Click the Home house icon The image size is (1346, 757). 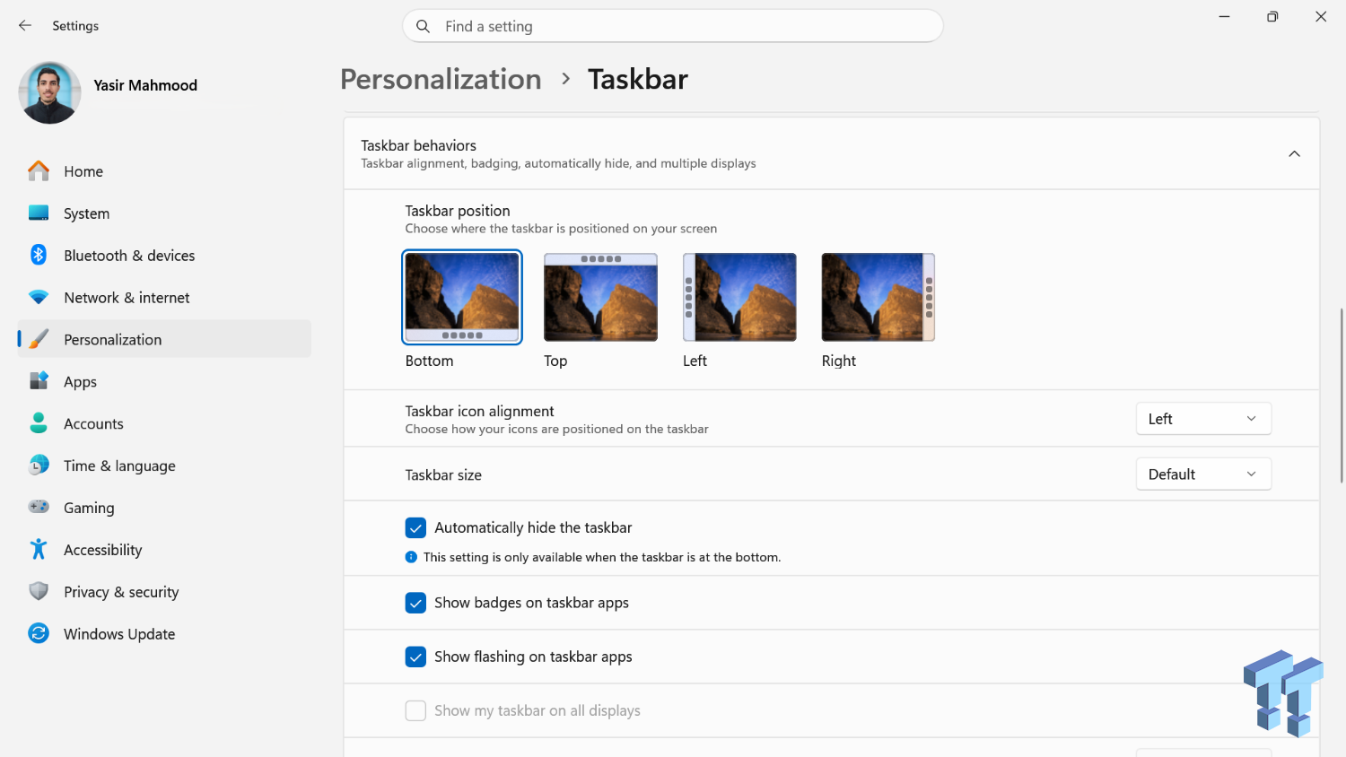[39, 170]
